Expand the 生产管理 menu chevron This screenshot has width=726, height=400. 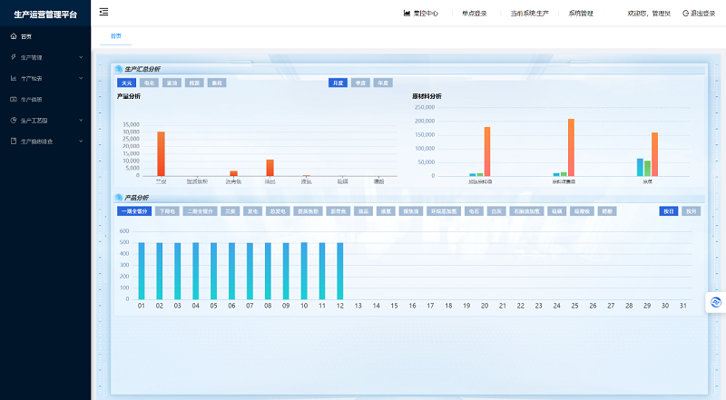click(x=81, y=57)
